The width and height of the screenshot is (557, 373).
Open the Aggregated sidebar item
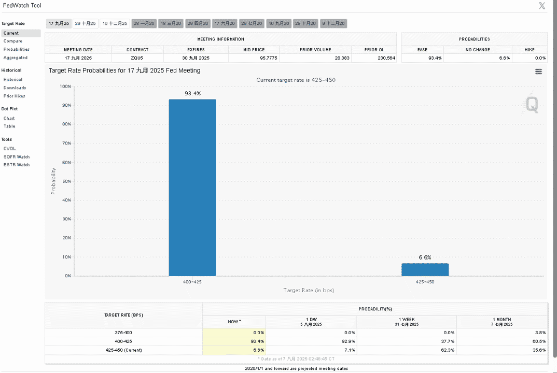coord(15,58)
